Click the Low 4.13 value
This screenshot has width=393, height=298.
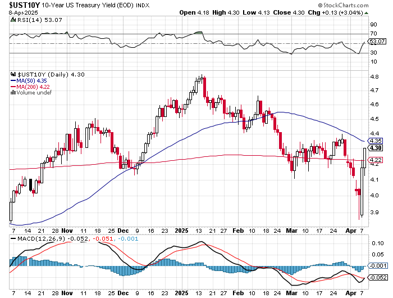click(256, 12)
